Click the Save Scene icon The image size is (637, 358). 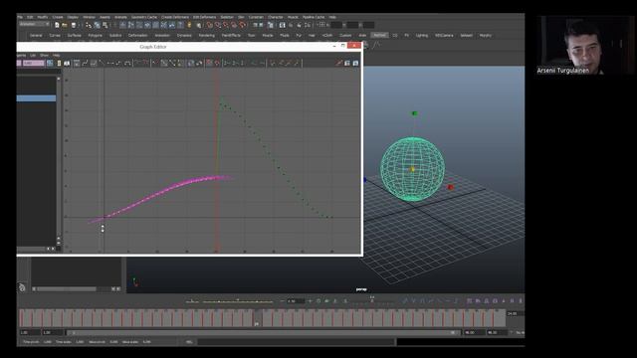[x=74, y=25]
